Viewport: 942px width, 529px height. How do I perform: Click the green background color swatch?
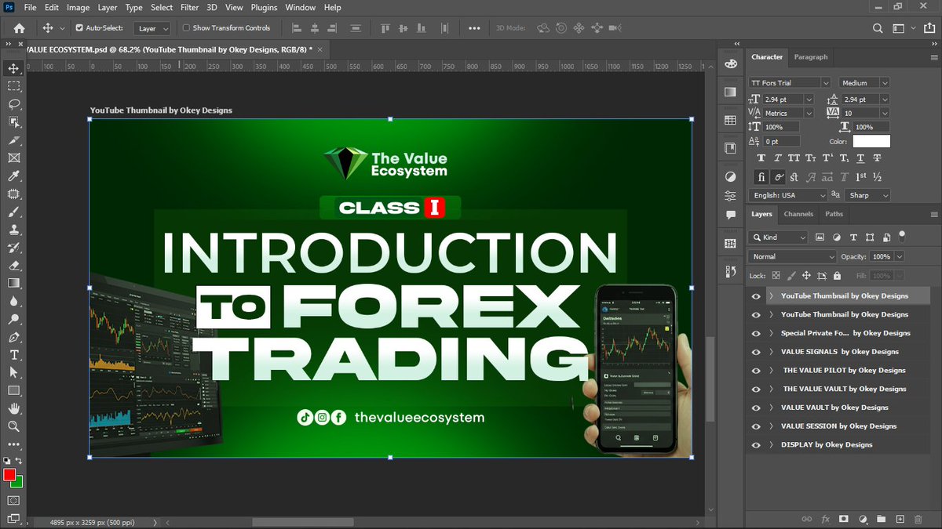click(19, 483)
